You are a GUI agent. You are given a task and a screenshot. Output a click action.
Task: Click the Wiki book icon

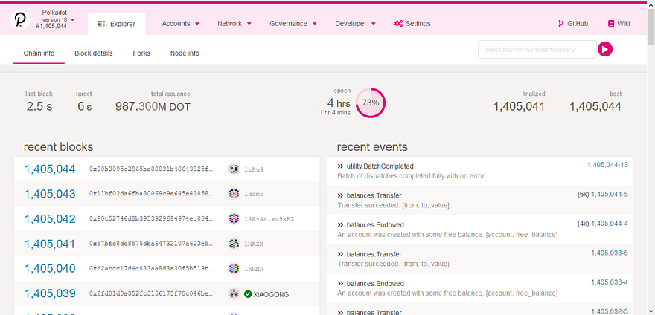[611, 23]
